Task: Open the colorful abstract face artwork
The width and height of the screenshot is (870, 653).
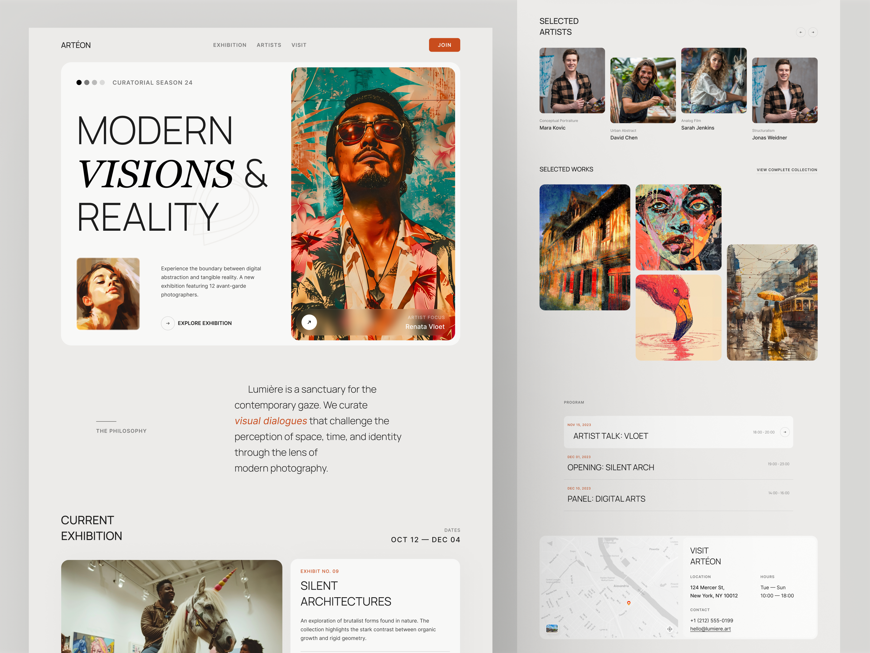Action: [678, 227]
